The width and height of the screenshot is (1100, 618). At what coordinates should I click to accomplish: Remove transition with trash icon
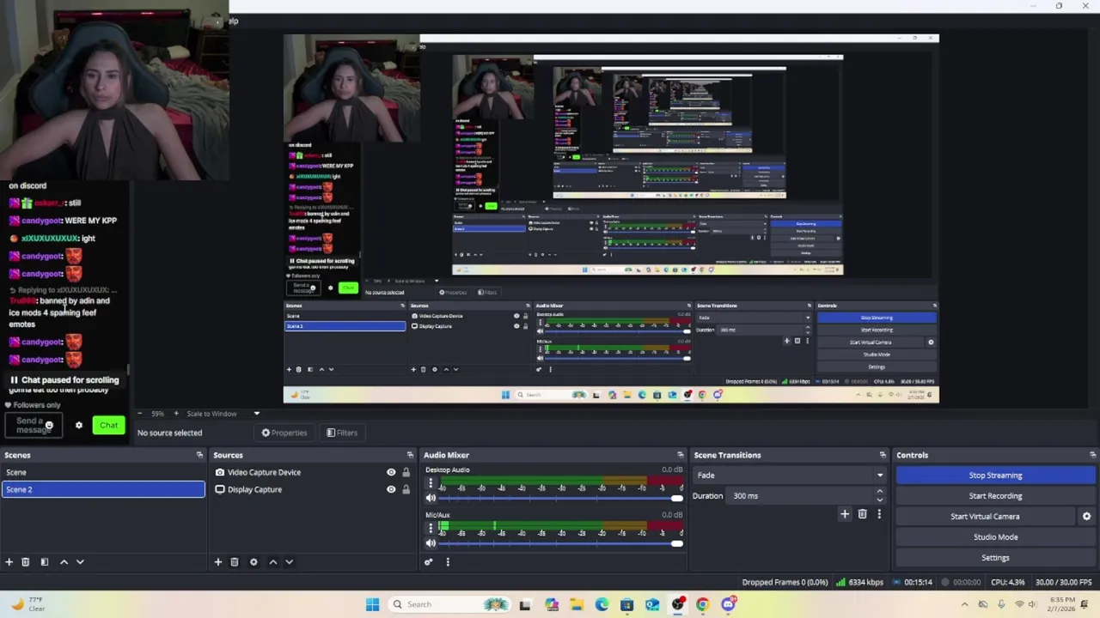click(x=862, y=514)
